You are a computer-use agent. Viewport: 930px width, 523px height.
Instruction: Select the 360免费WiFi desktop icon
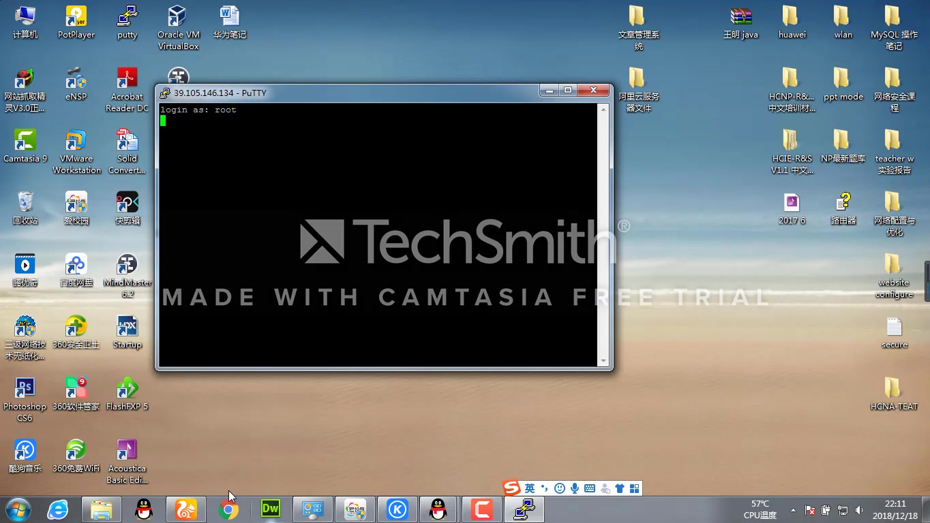(76, 456)
